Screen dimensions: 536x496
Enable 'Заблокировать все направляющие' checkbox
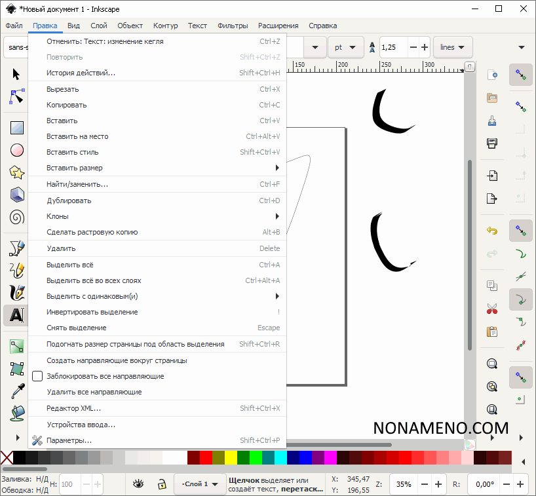point(37,376)
